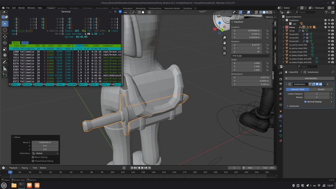
Task: Remove the Subdivision modifier with X
Action: 328,84
